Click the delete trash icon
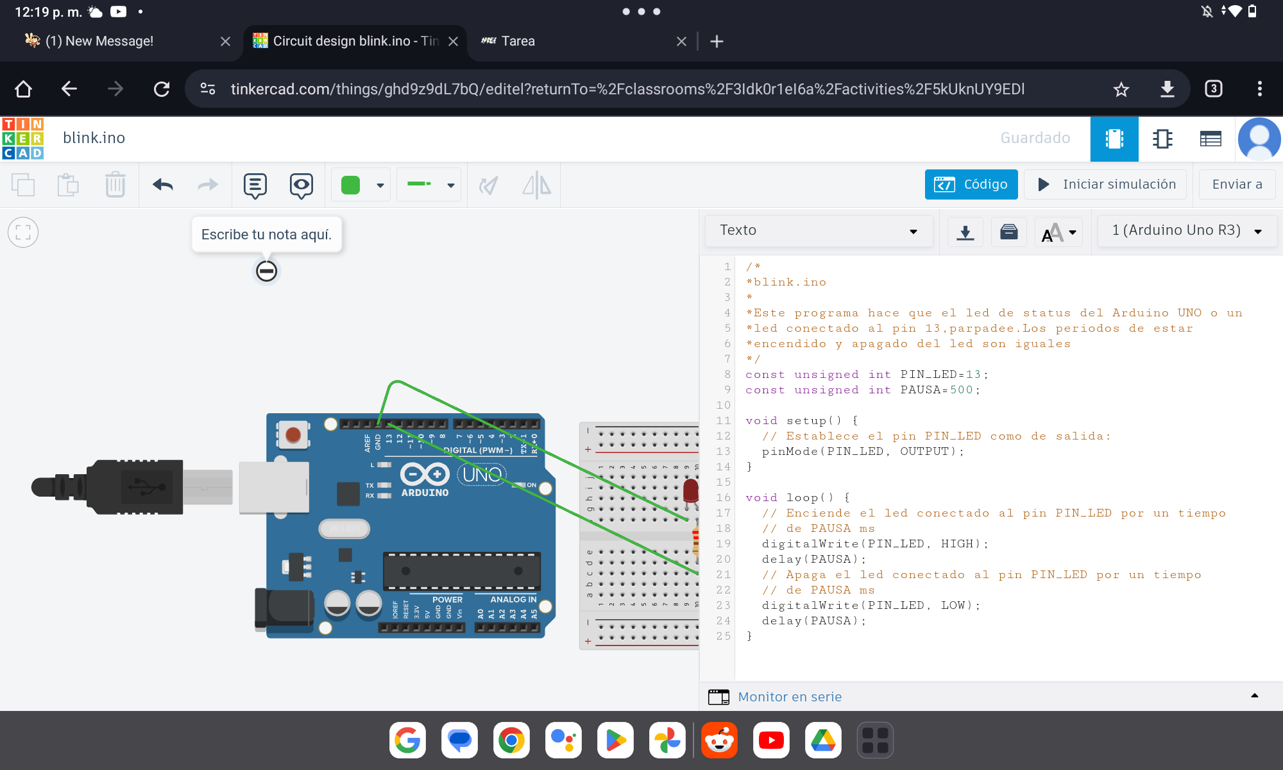Screen dimensions: 1283x770 (115, 185)
